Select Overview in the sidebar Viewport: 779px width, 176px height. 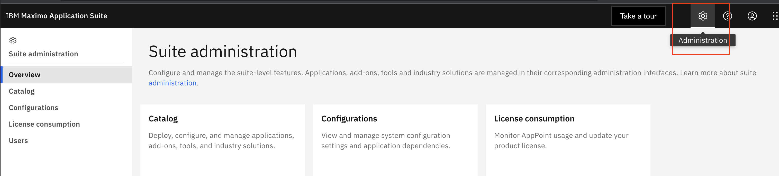pyautogui.click(x=66, y=75)
